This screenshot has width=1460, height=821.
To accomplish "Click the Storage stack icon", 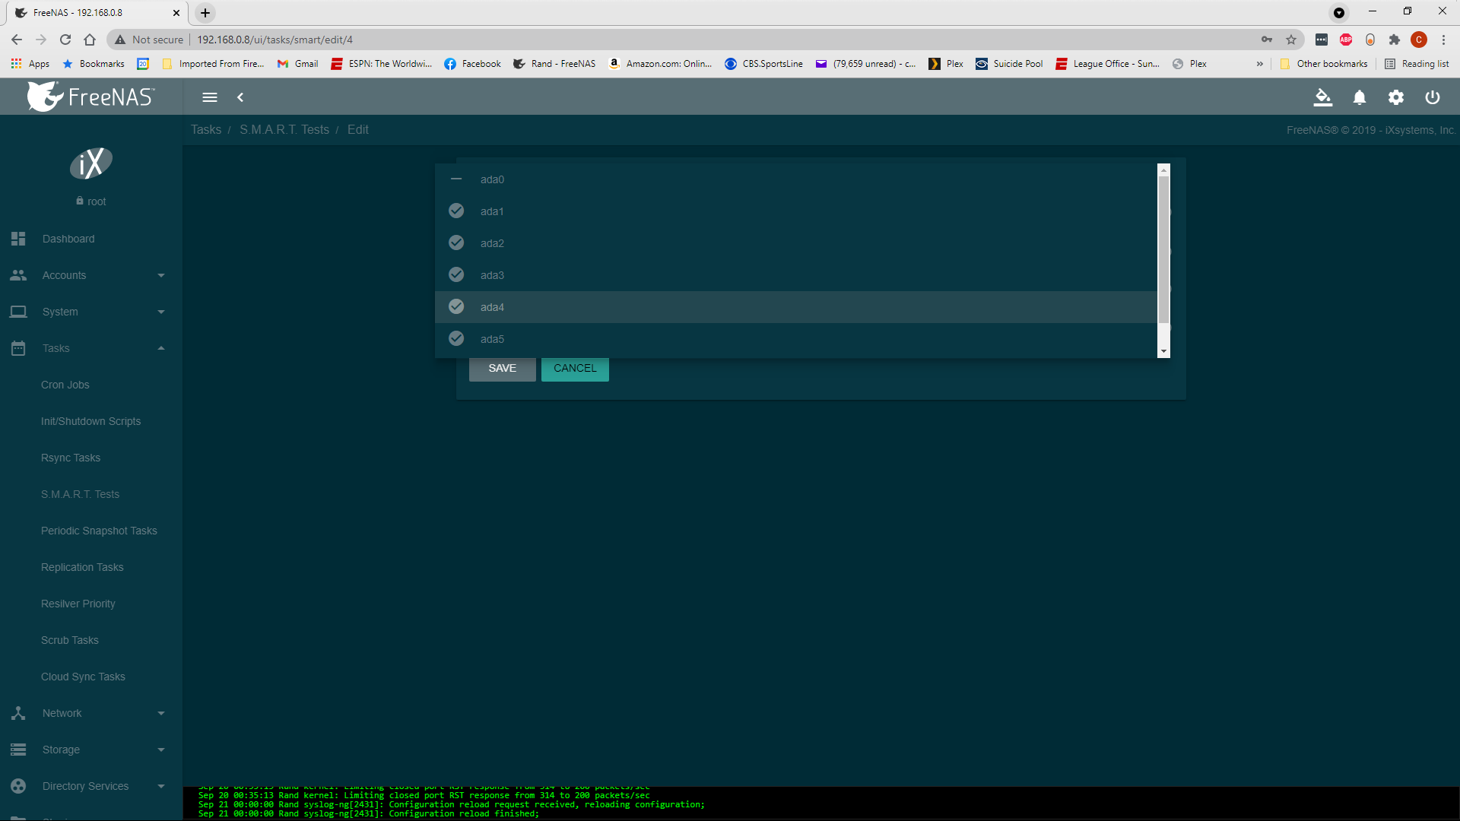I will (x=18, y=750).
